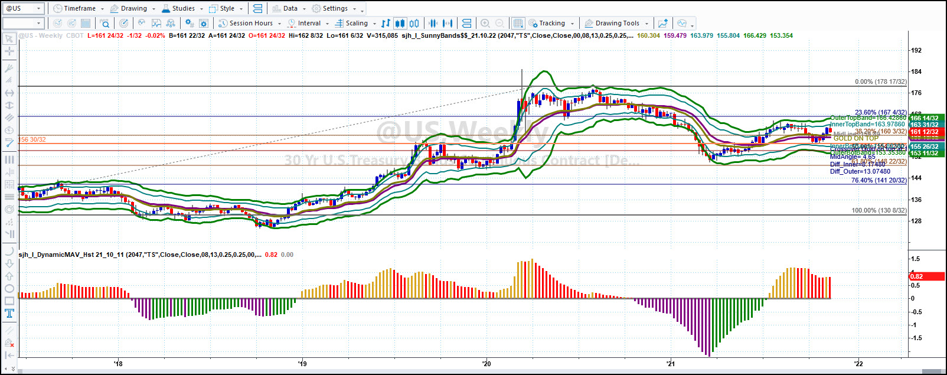Select the pointer arrow drawing tool
Viewport: 947px width, 375px height.
point(9,39)
